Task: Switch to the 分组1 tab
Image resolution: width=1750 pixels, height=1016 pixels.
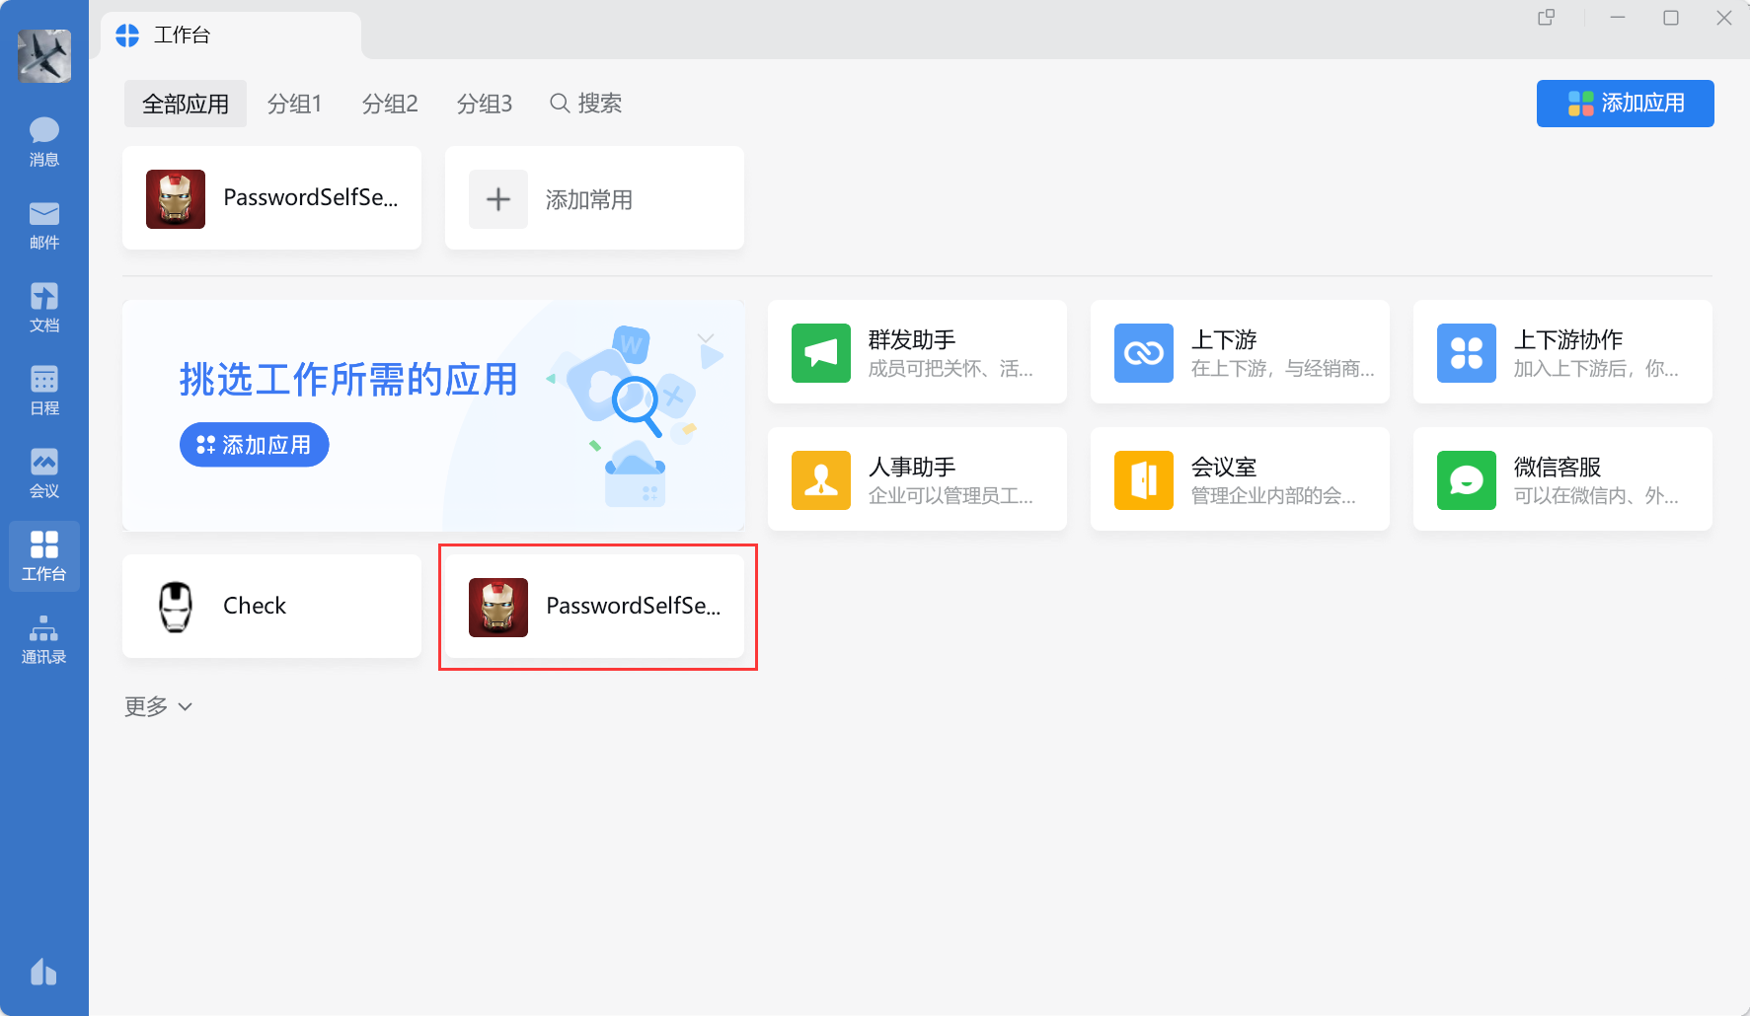Action: click(x=294, y=104)
